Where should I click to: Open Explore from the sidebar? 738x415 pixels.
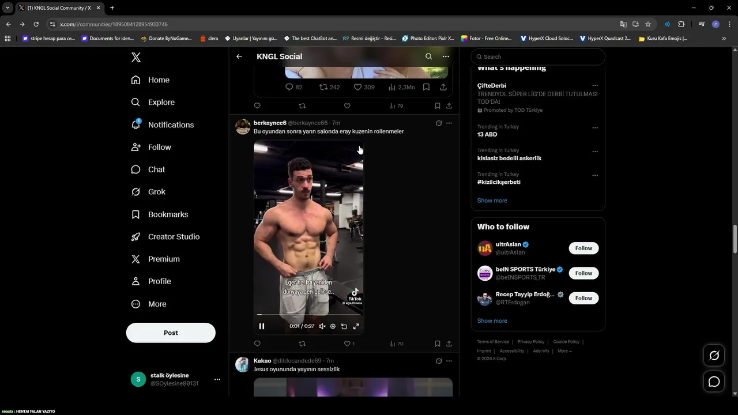153,102
